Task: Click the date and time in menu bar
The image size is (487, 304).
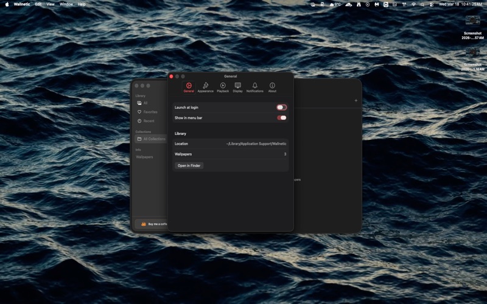Action: pos(460,4)
